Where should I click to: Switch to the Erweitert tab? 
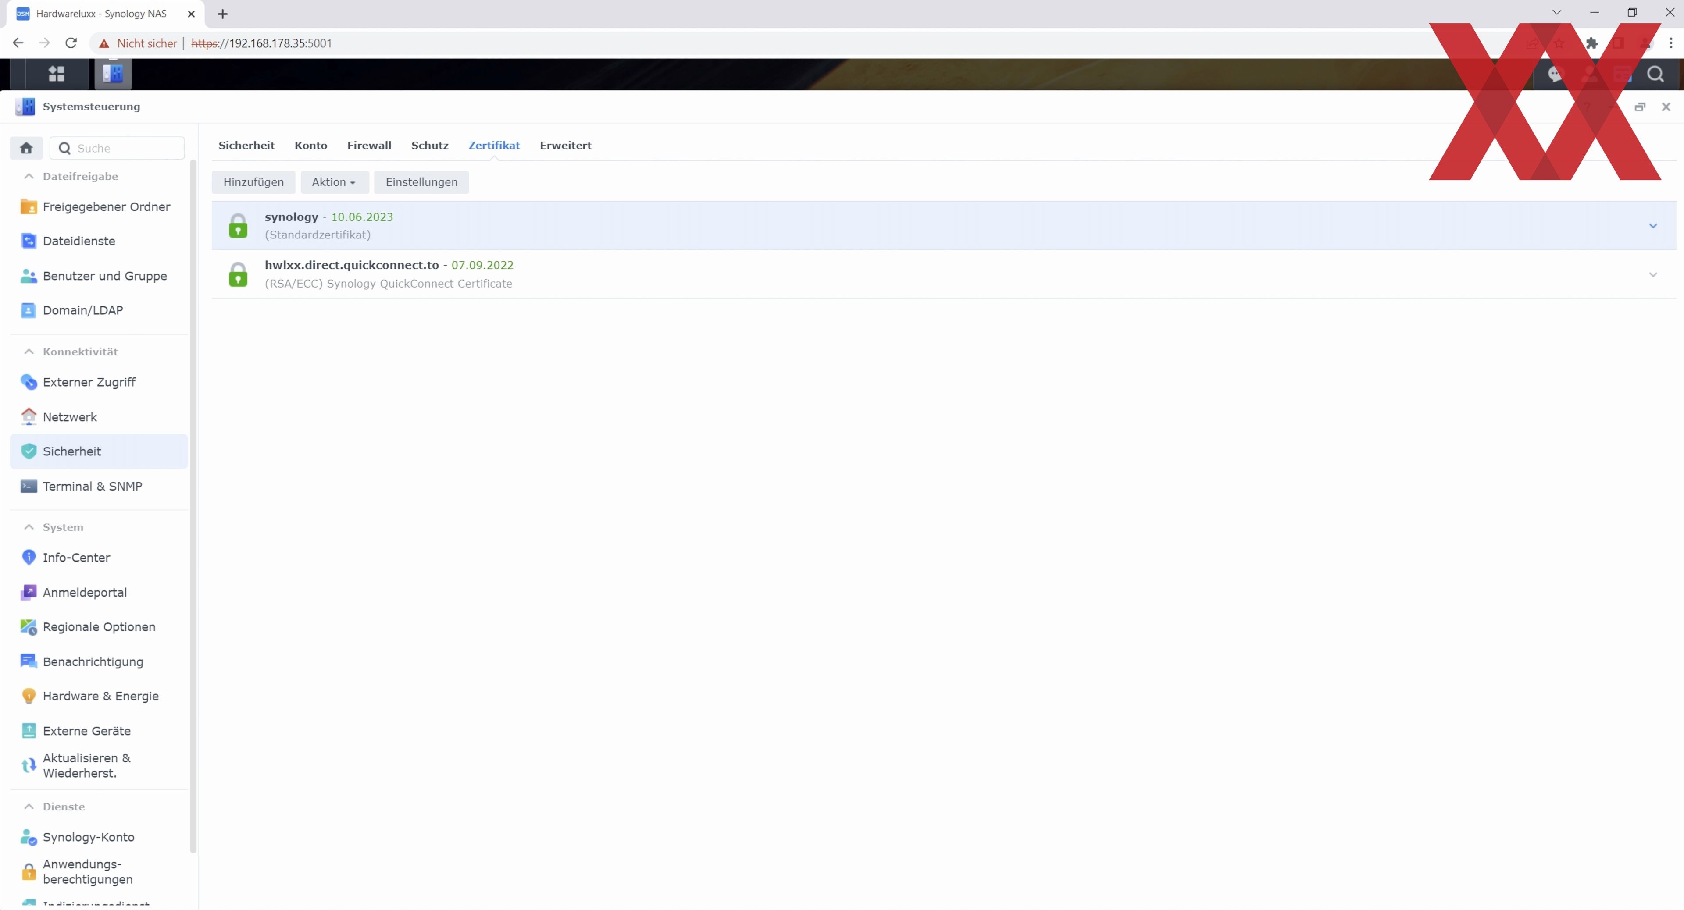(x=565, y=145)
